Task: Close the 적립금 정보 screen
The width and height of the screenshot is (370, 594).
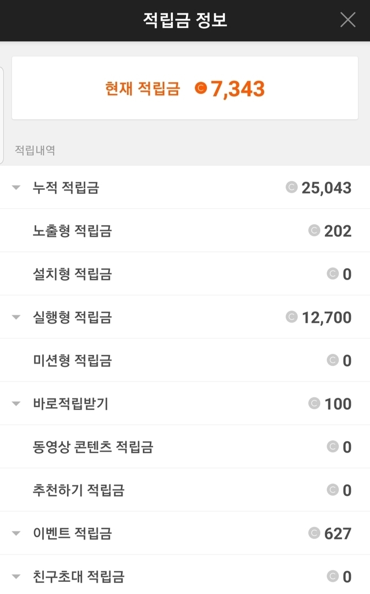Action: [x=347, y=20]
